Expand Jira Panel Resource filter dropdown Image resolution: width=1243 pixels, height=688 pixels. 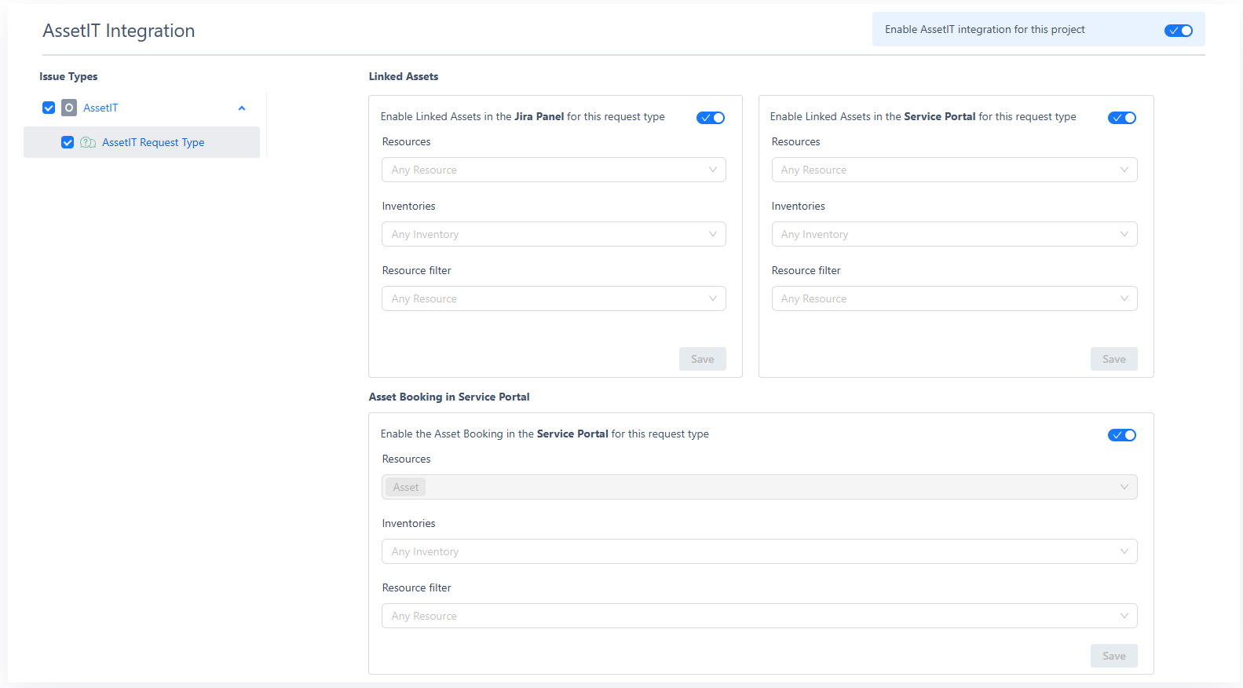click(554, 298)
